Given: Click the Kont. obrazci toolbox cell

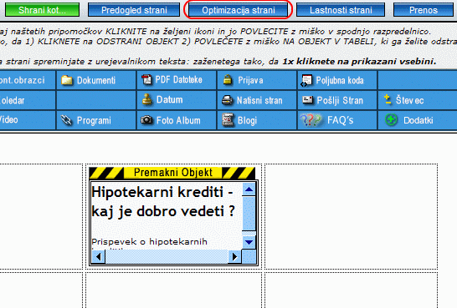Looking at the screenshot, I should [28, 80].
